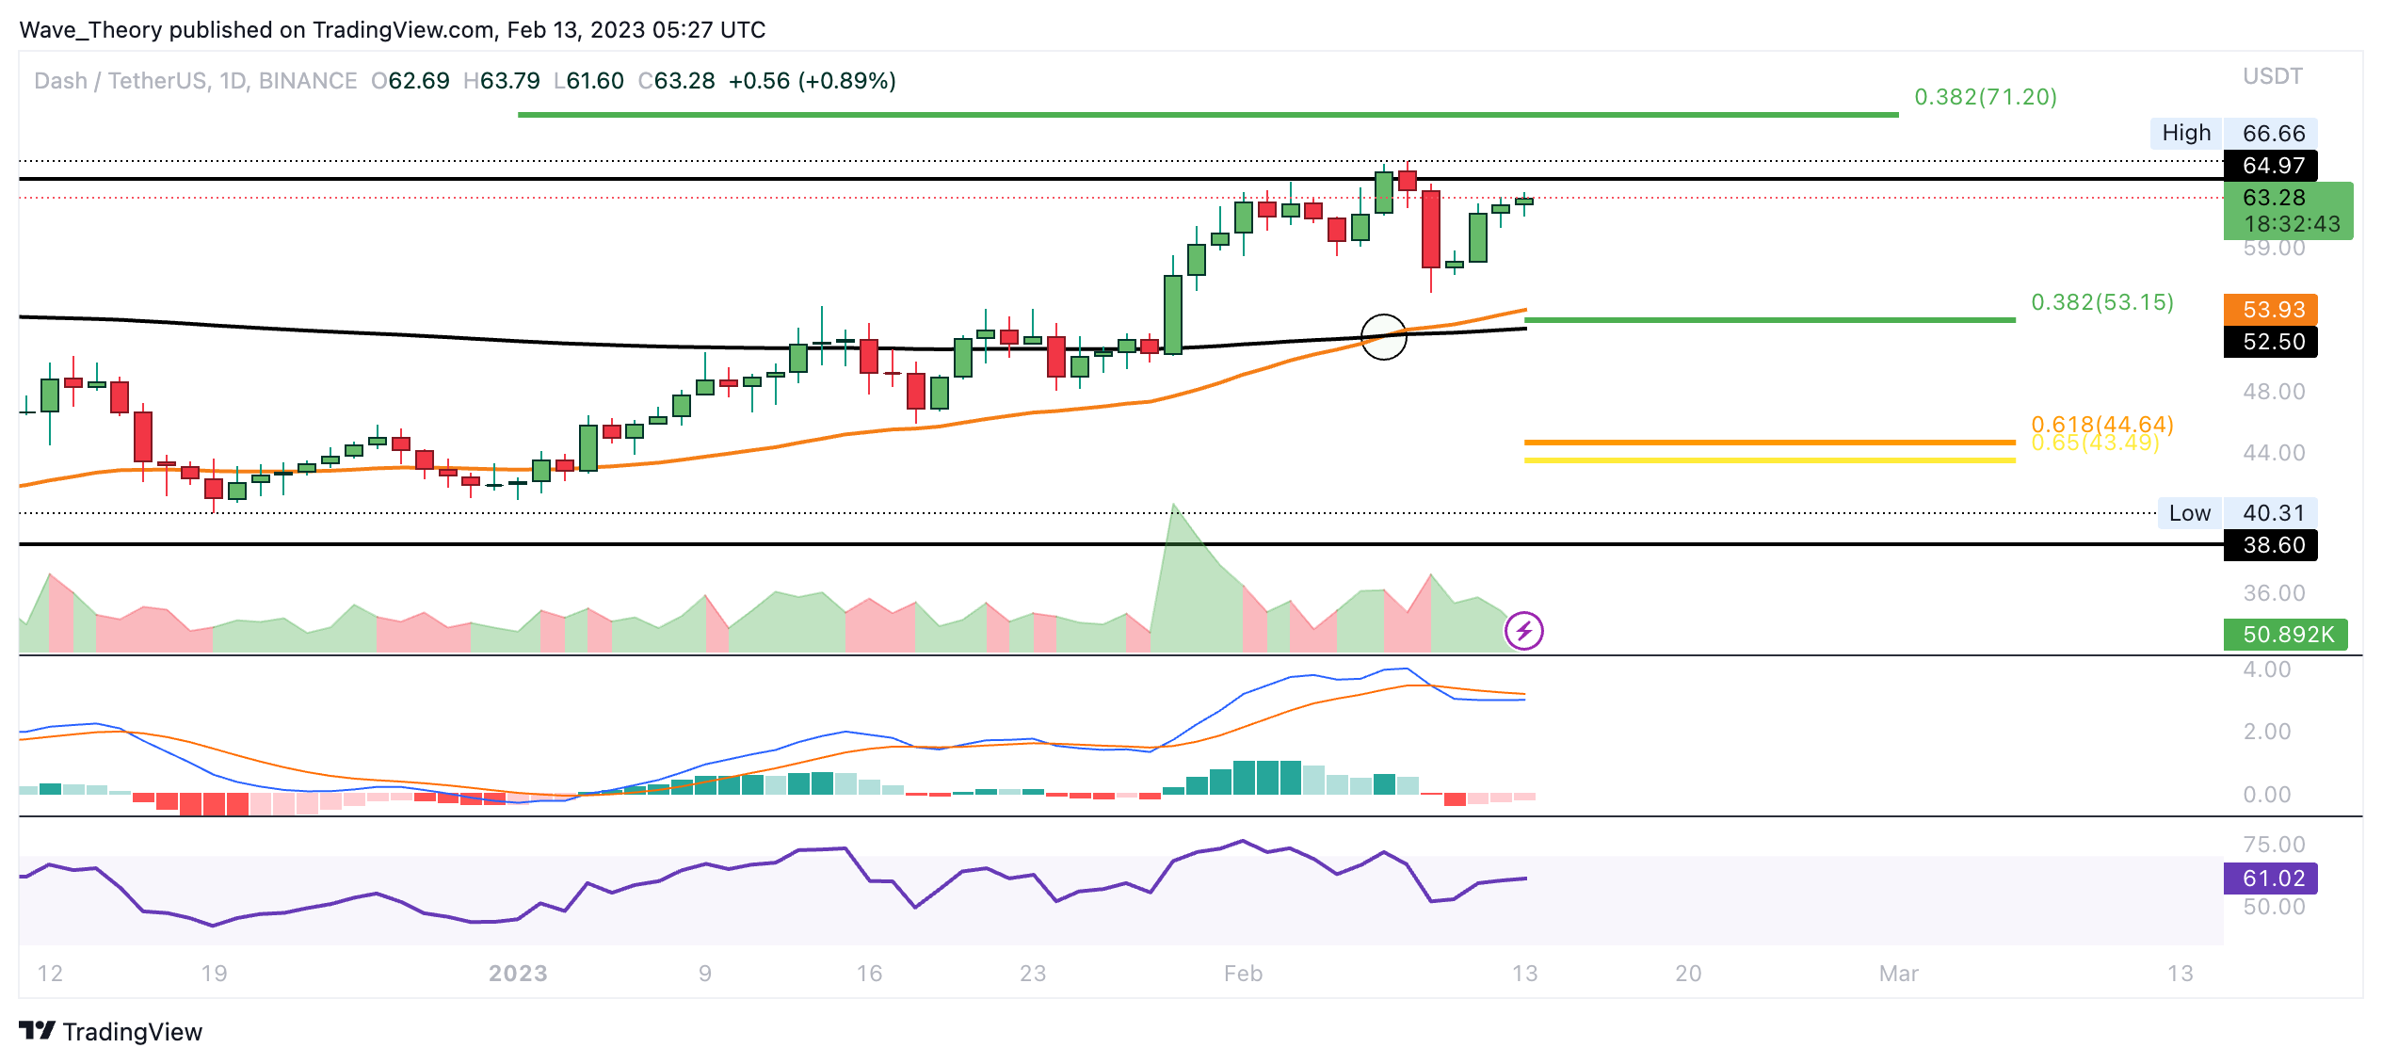Click the purple lightning bolt icon

tap(1523, 631)
